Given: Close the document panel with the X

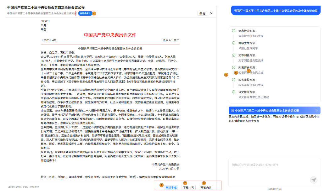Looking at the screenshot, I should (211, 13).
